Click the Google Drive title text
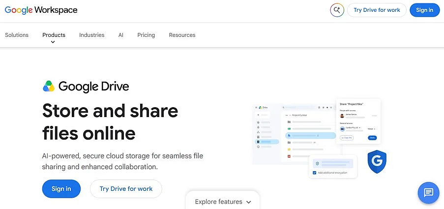 pos(94,87)
